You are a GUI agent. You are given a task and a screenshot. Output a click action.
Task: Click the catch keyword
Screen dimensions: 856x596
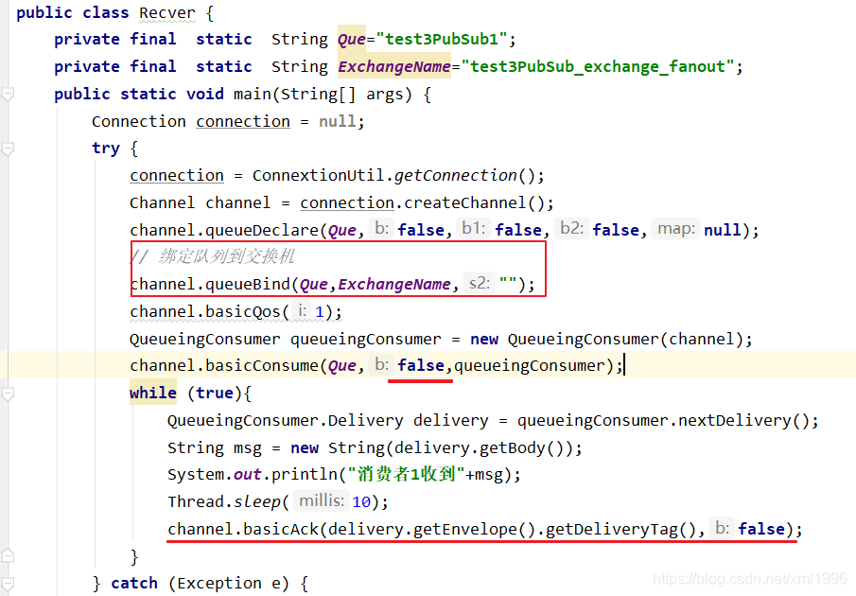[x=134, y=584]
